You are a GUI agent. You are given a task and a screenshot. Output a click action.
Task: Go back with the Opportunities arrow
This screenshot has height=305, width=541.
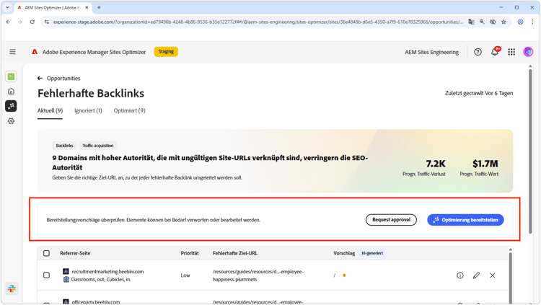(x=40, y=79)
